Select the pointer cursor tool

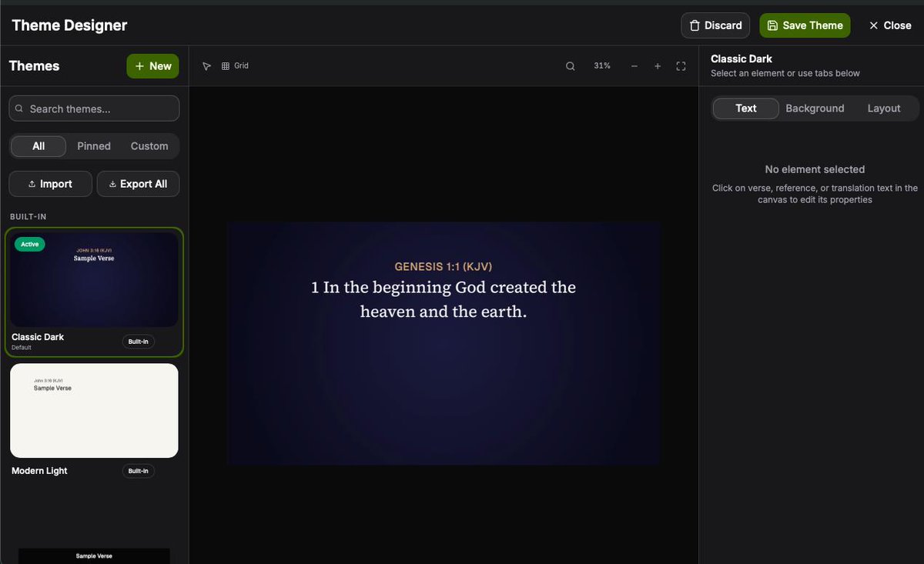pyautogui.click(x=206, y=66)
